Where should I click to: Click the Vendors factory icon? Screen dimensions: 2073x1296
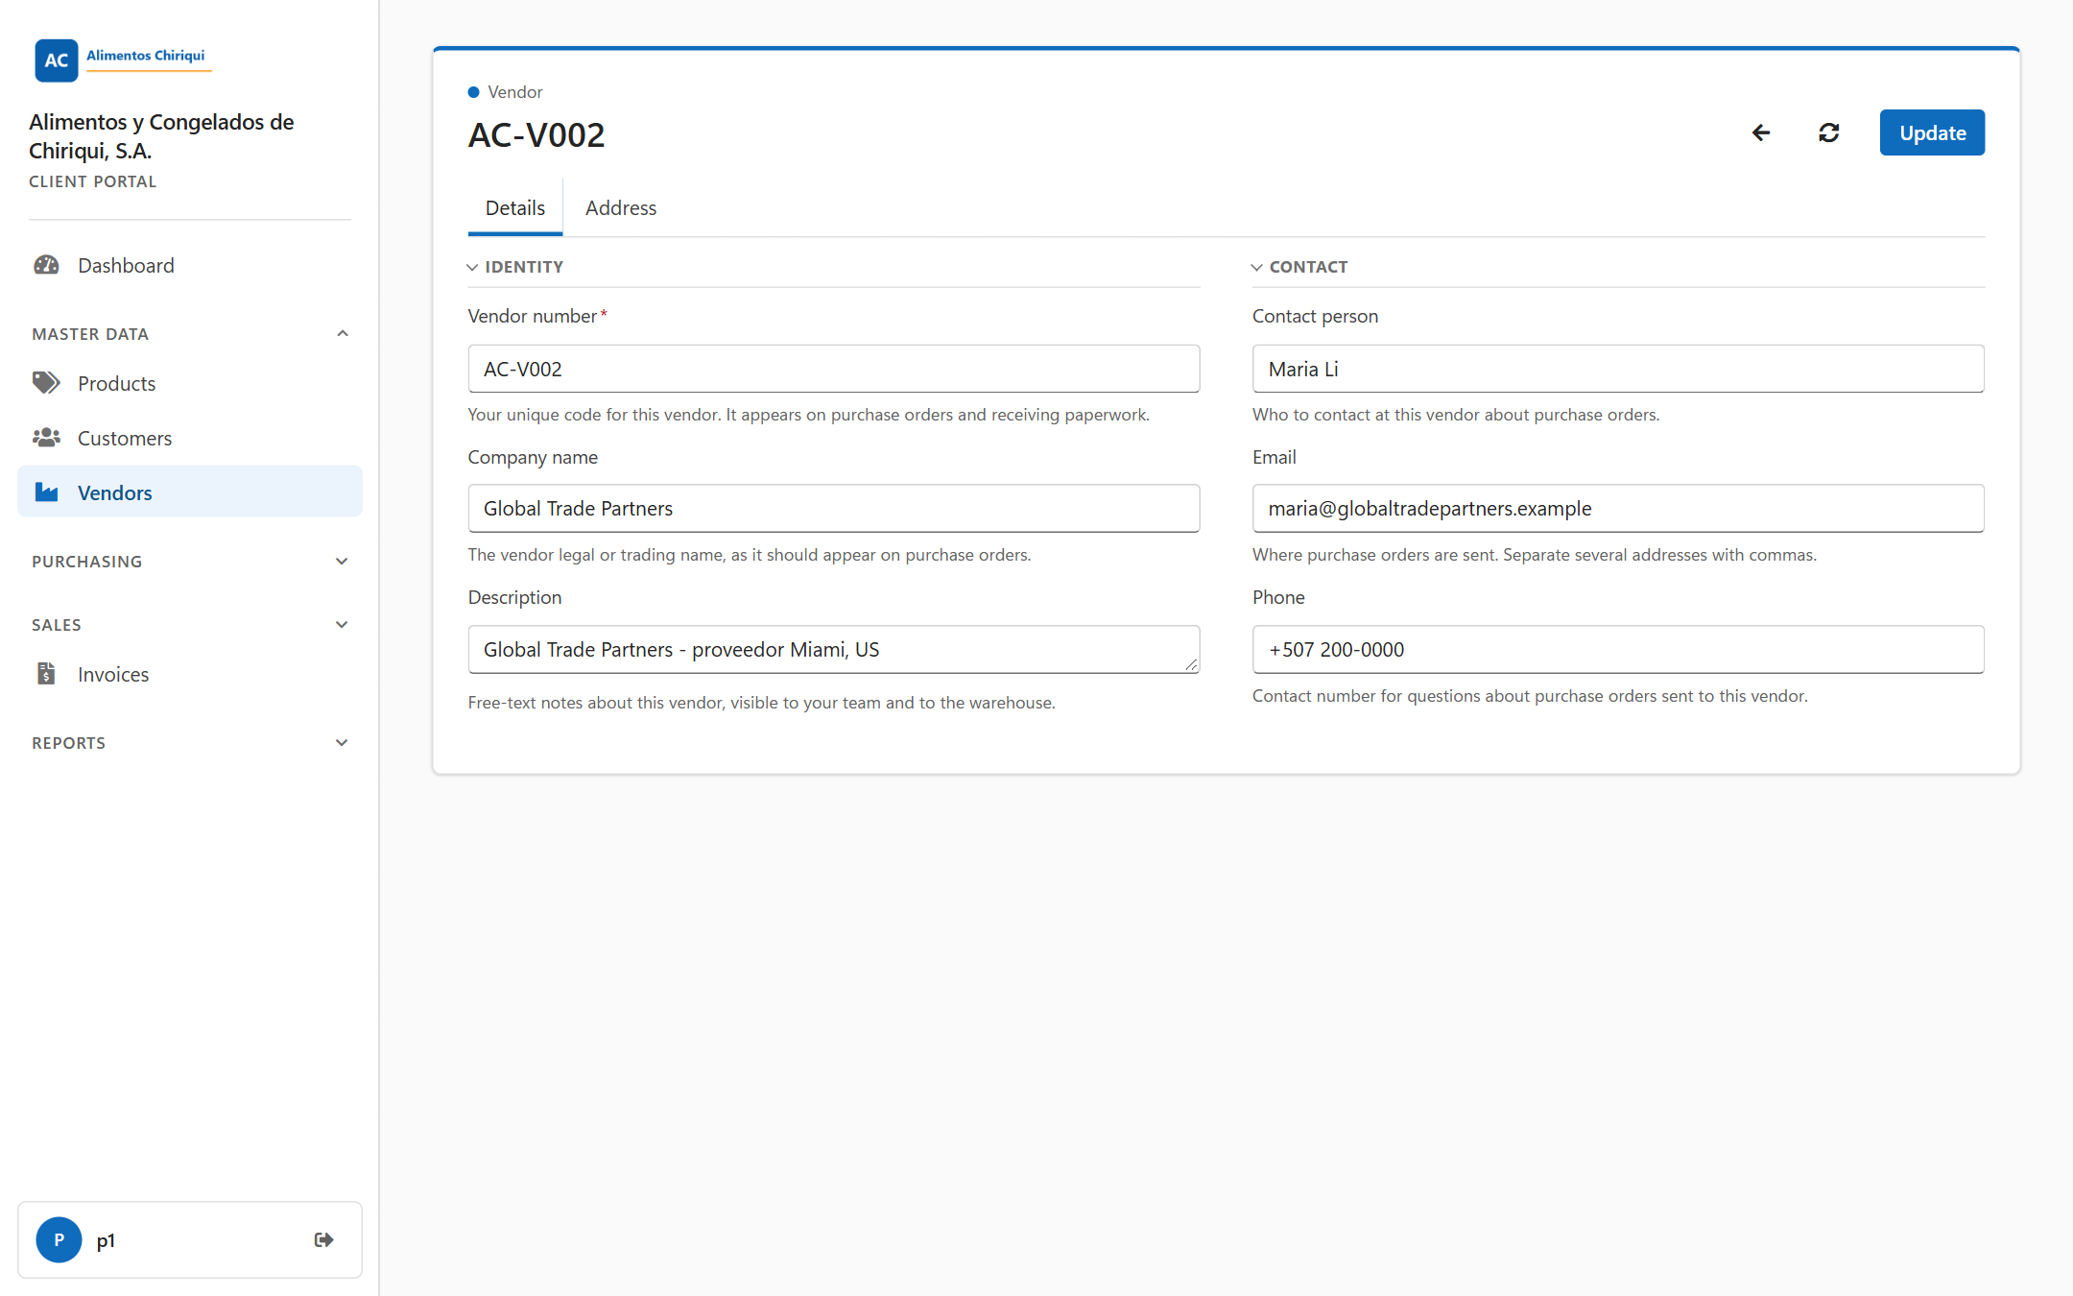tap(46, 492)
